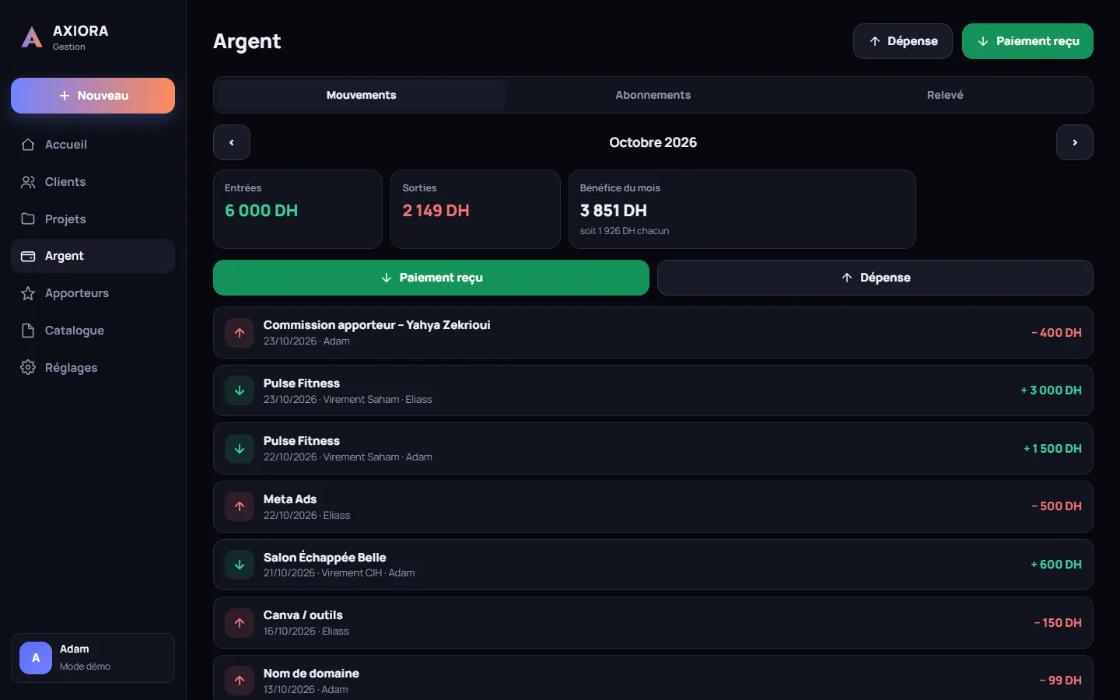Click the wide green Paiement reçu button
Screen dimensions: 1120x700
[431, 278]
